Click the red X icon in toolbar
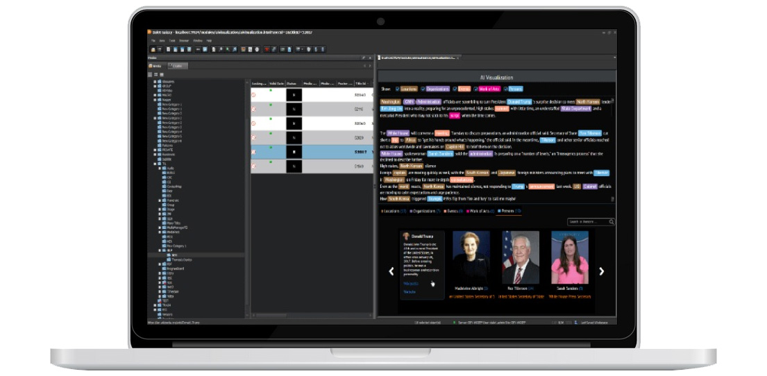The image size is (767, 376). (x=267, y=49)
